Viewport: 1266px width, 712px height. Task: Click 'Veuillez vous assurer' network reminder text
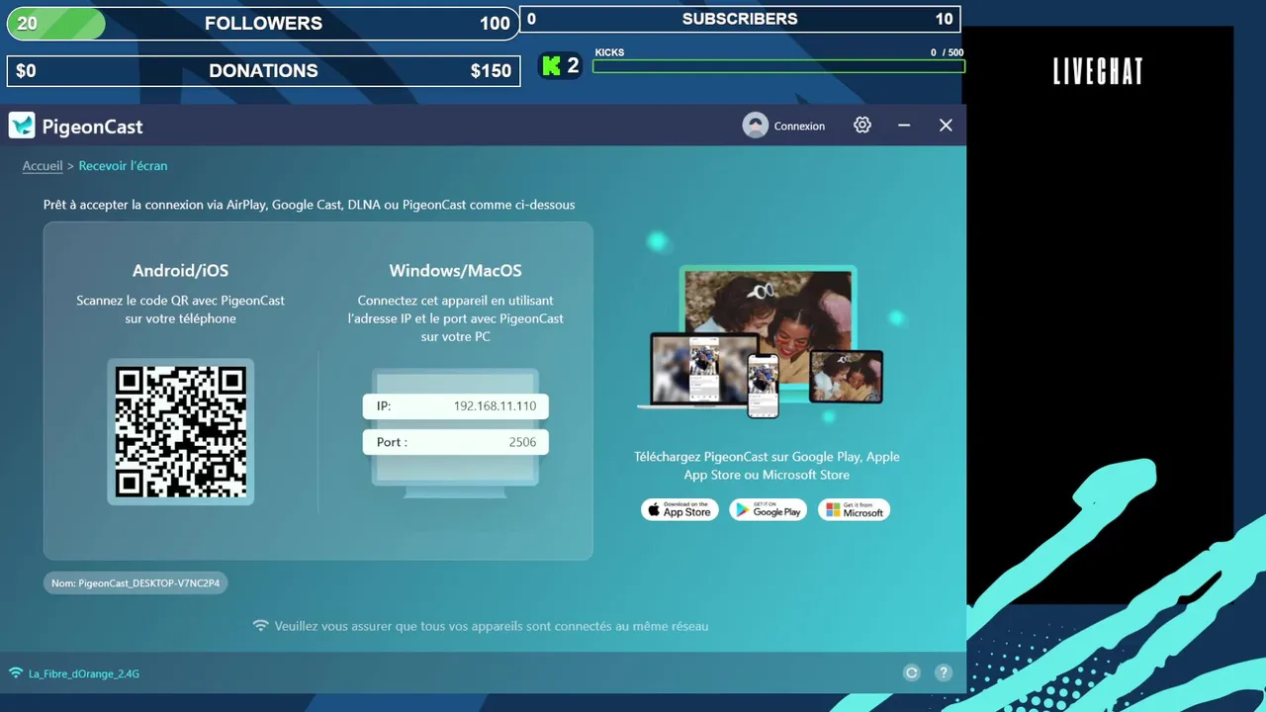click(x=492, y=626)
